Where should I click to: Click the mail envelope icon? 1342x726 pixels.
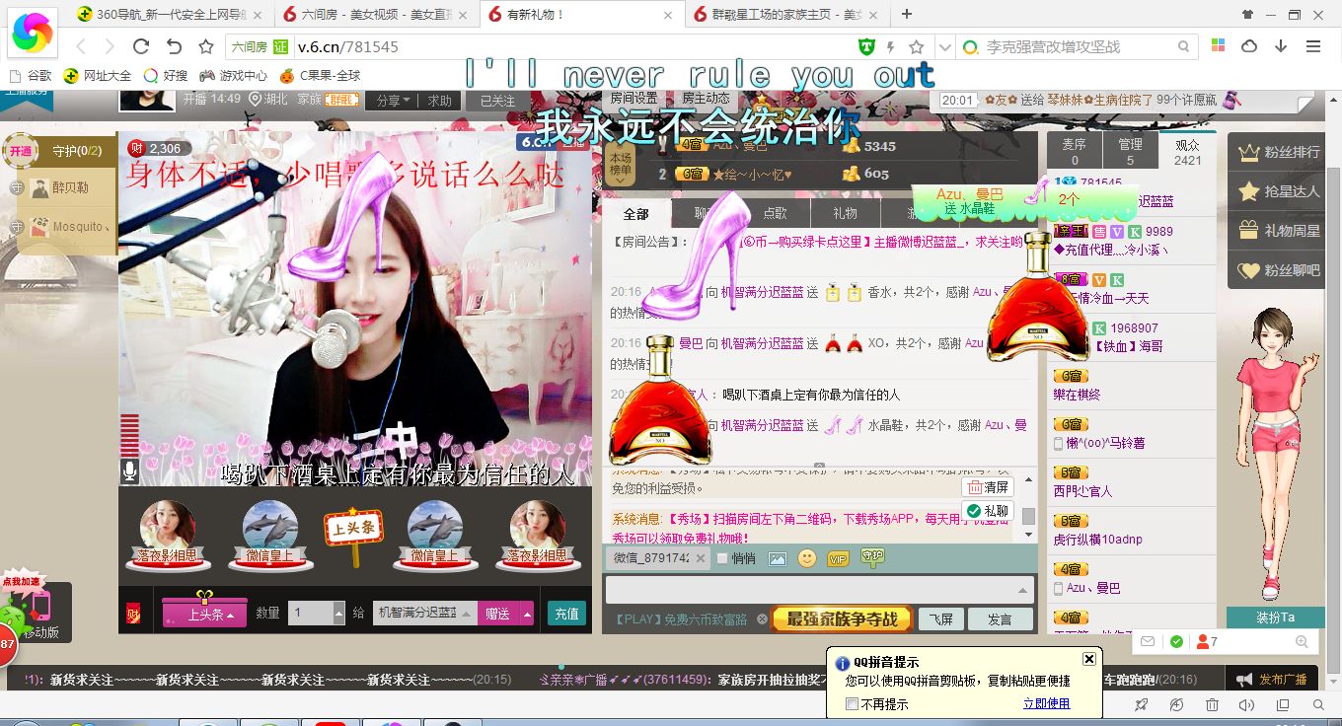1148,641
